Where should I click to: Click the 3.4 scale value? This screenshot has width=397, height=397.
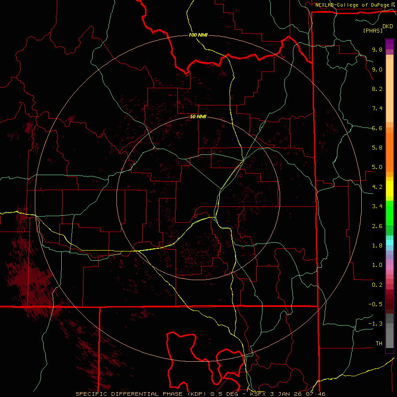tap(377, 206)
